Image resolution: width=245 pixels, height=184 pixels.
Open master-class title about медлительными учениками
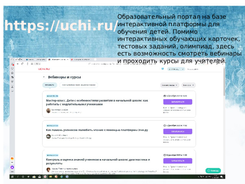(x=97, y=102)
